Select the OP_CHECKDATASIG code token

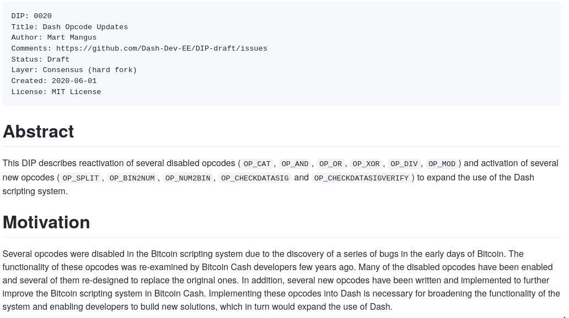click(255, 178)
